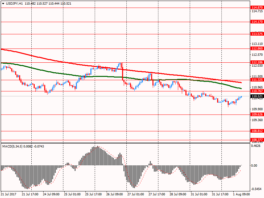Screen dimensions: 264x198
Task: Select the 21 Jul 2017 time axis label
Action: tap(9, 194)
